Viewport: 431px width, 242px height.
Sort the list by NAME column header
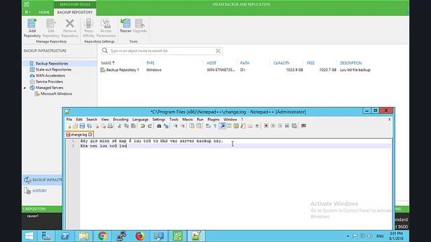tap(108, 63)
